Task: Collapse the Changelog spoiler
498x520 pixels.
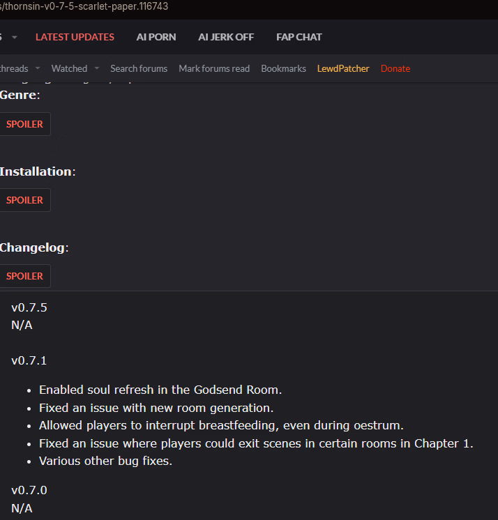Action: 24,276
